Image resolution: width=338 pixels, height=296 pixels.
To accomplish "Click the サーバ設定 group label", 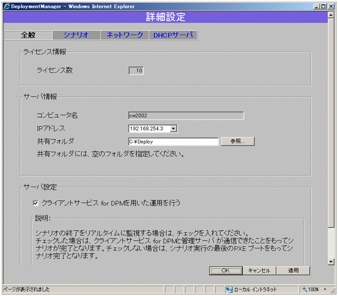I will tap(40, 187).
